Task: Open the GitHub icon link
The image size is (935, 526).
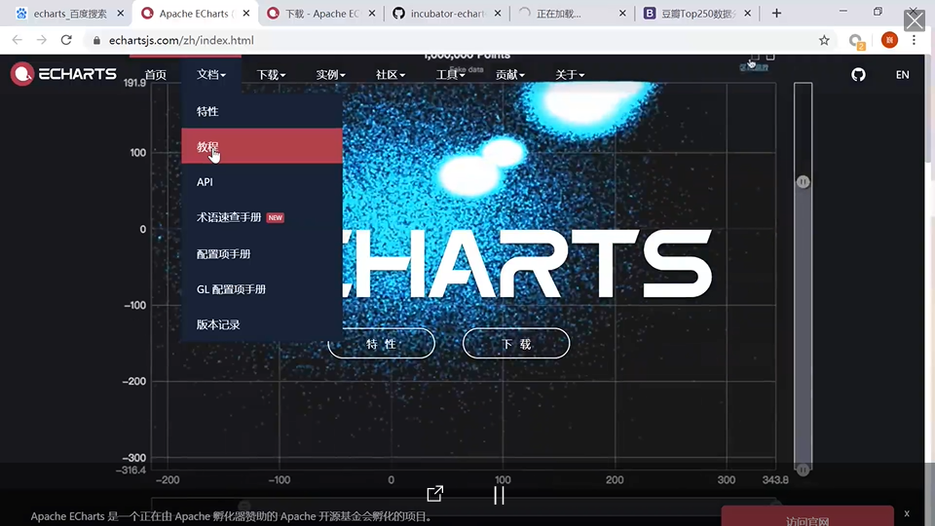Action: [858, 75]
